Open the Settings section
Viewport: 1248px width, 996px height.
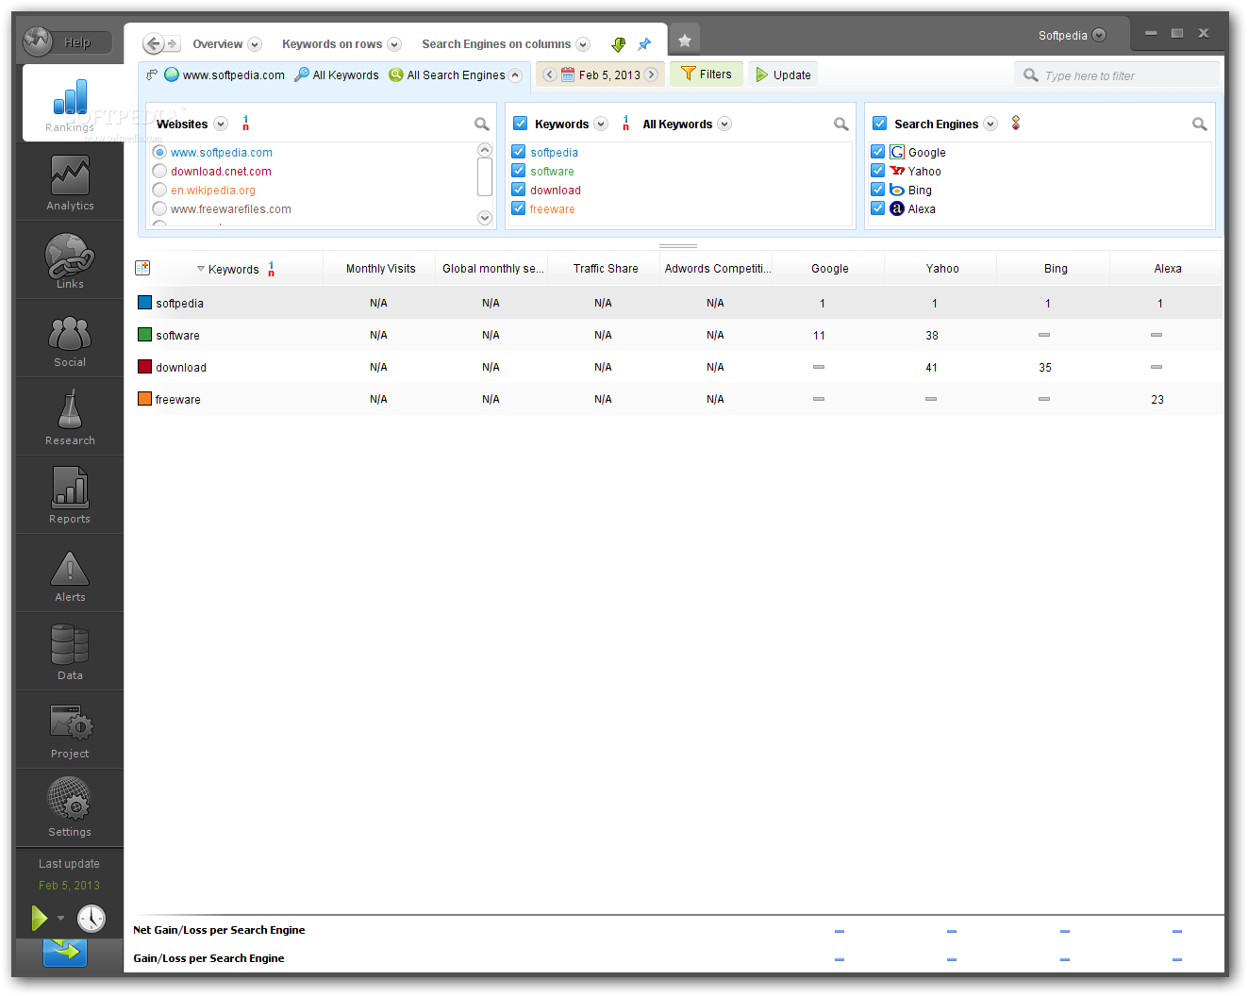(x=70, y=808)
